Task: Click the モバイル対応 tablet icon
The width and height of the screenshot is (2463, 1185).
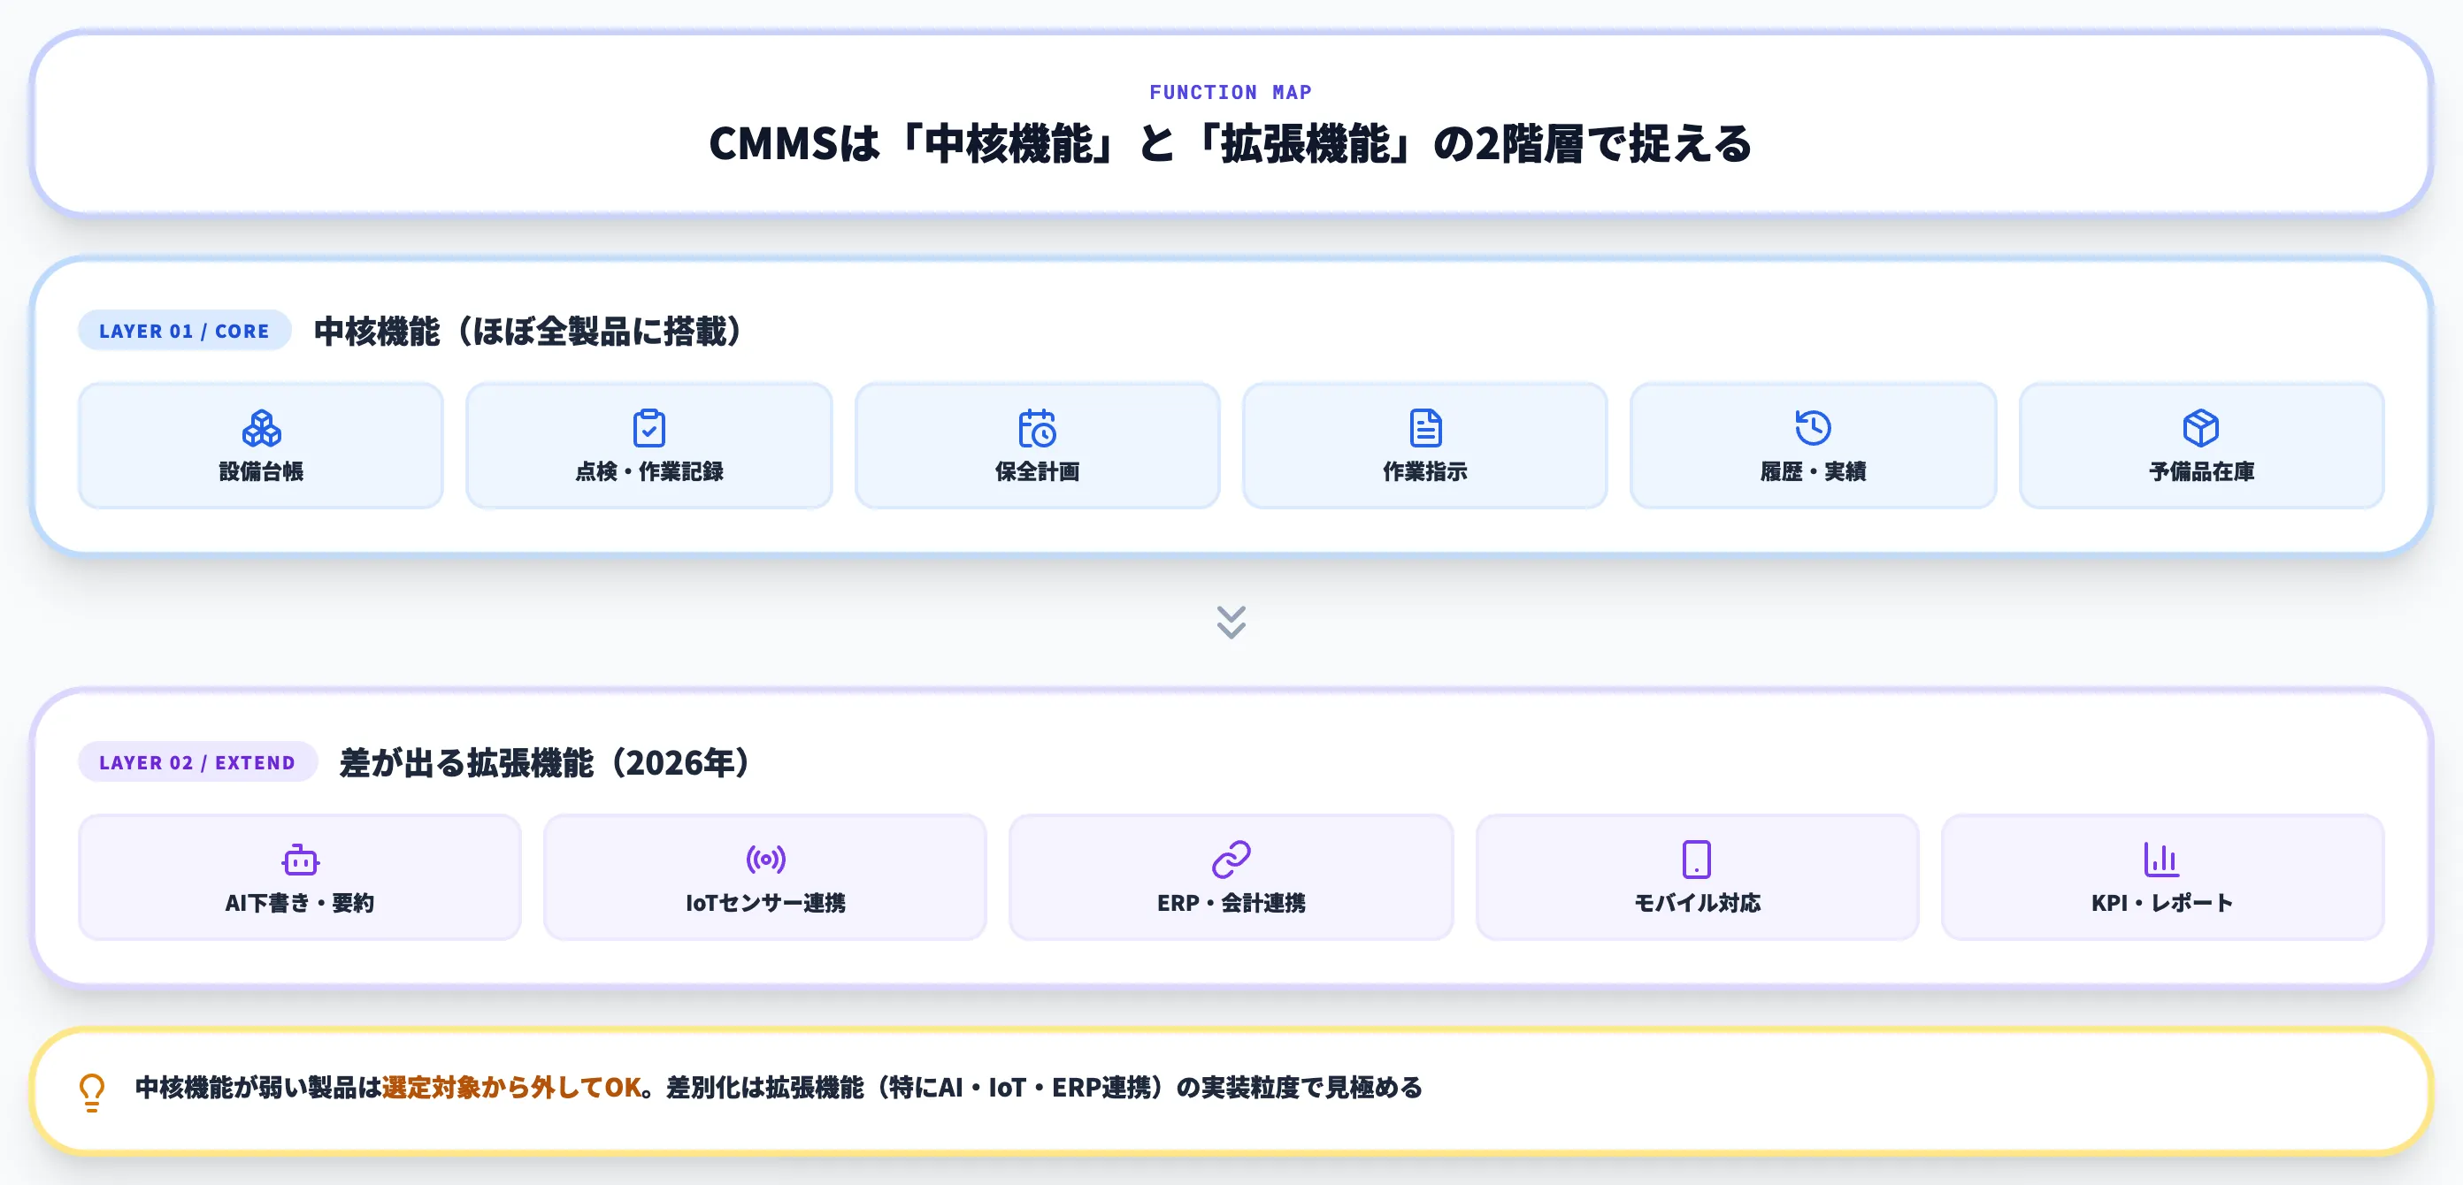Action: click(1697, 860)
